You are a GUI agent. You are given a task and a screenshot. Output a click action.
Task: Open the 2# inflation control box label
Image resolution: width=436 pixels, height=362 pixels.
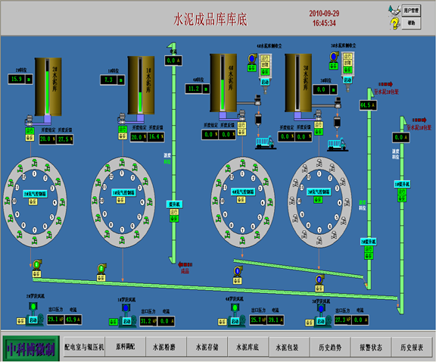click(x=35, y=194)
